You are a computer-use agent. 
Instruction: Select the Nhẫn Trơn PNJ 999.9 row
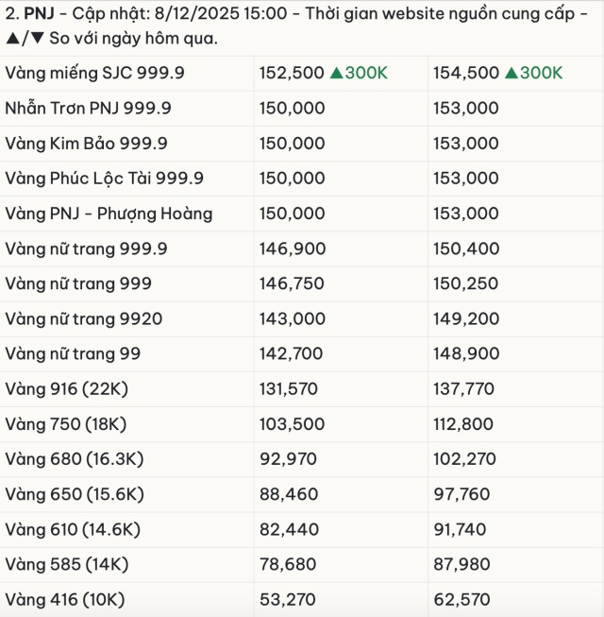88,108
